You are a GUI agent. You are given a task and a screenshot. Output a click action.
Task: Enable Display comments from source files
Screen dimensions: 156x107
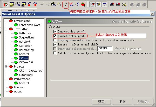click(55, 40)
